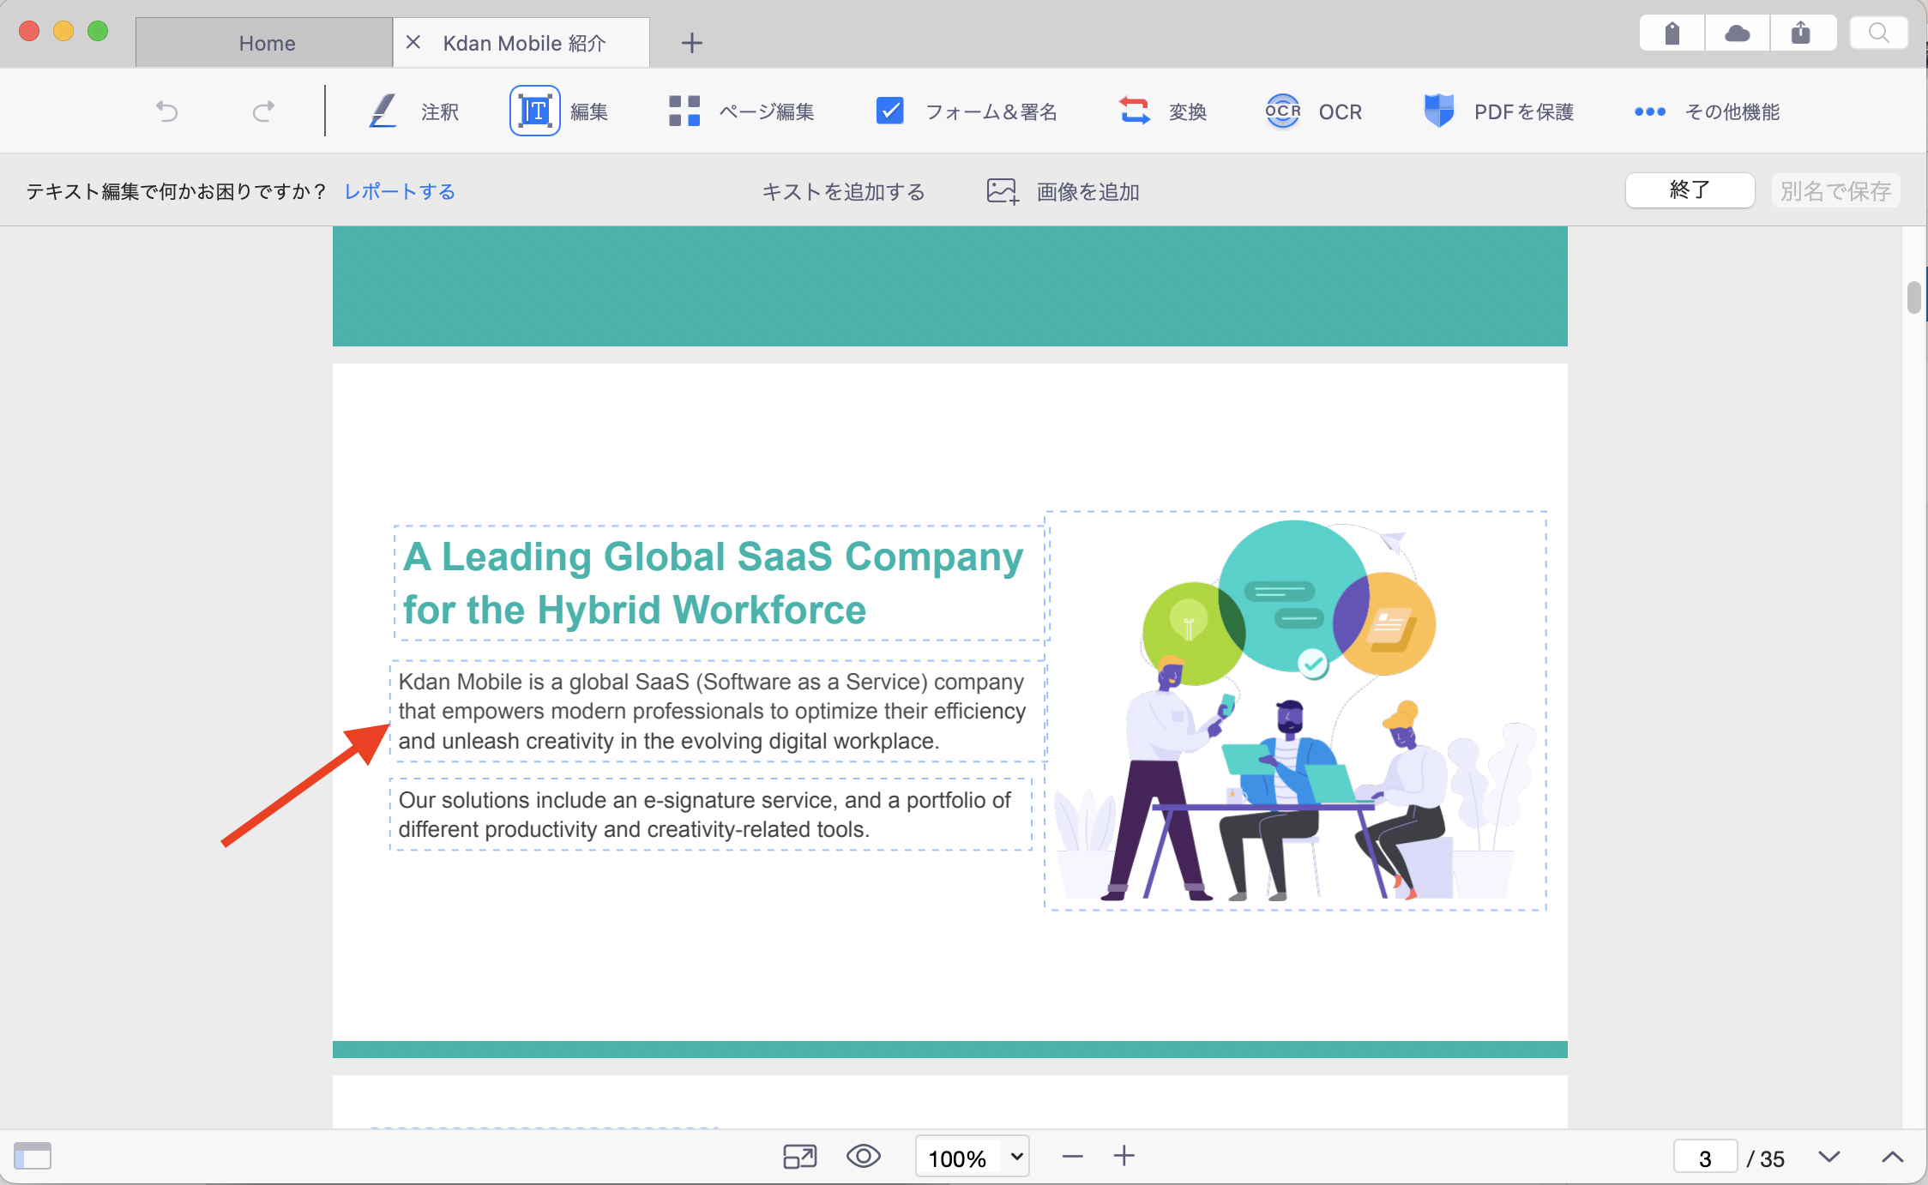Click the 画像を追加 button label
Image resolution: width=1928 pixels, height=1185 pixels.
(1088, 191)
